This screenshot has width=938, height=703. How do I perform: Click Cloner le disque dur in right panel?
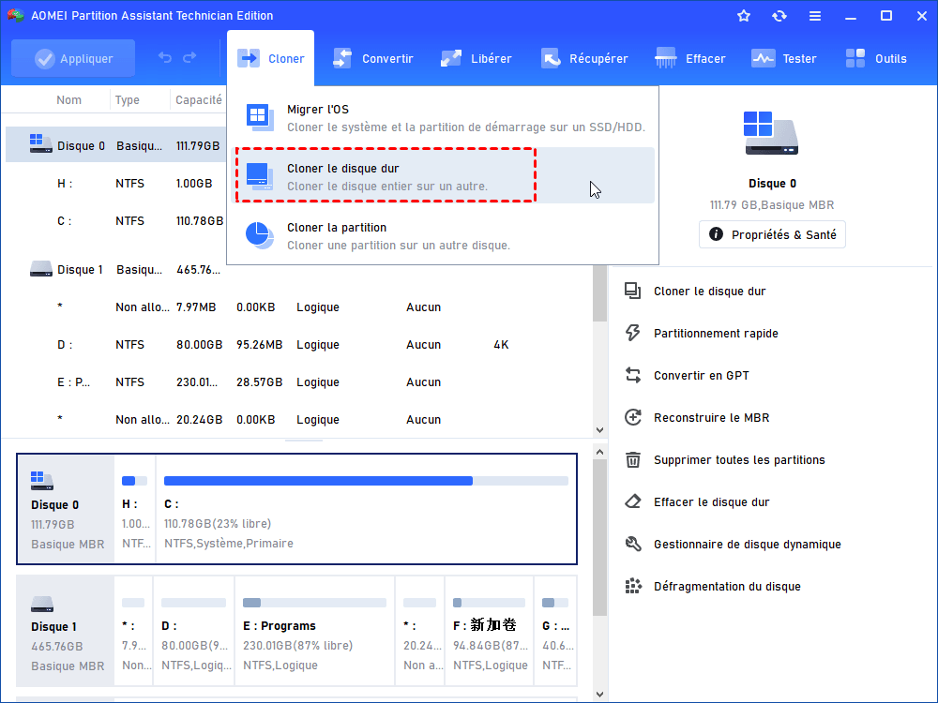click(x=709, y=292)
